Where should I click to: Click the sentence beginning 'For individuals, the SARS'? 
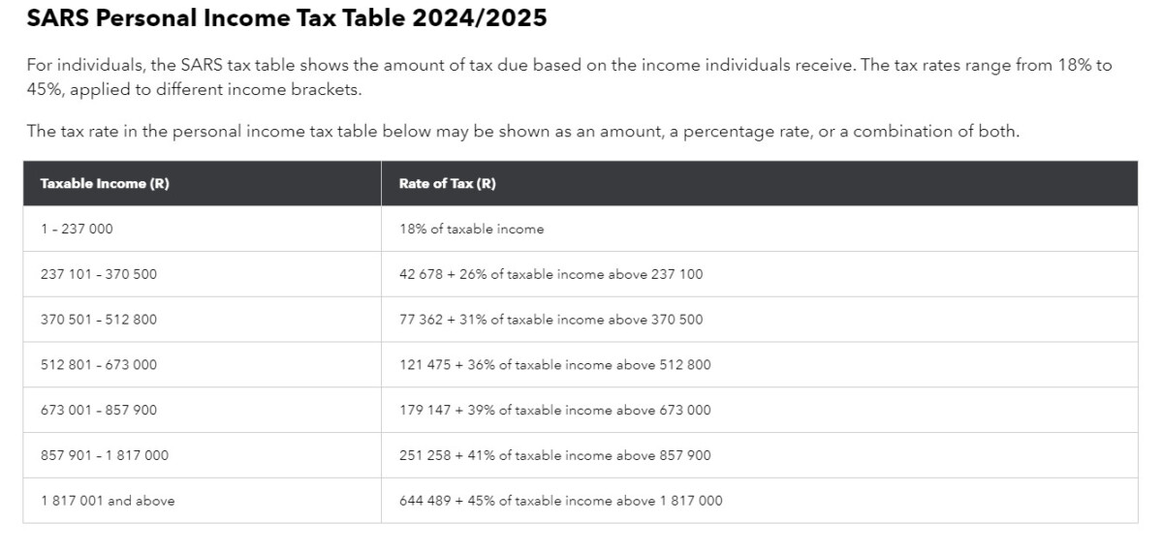point(388,66)
